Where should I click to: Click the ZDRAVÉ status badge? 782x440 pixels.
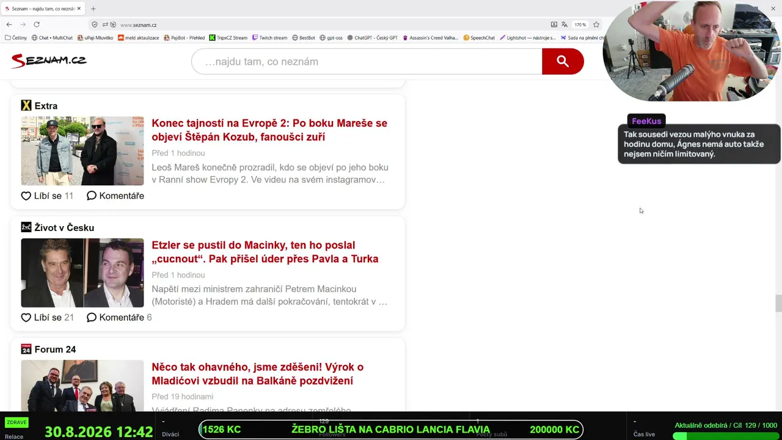16,422
